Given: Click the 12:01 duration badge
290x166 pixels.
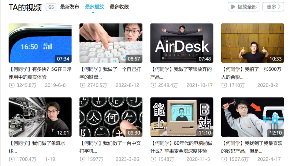Looking at the screenshot, I should pos(63,133).
